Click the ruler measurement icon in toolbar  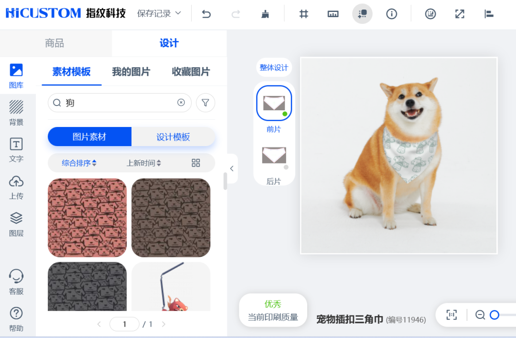click(x=333, y=14)
